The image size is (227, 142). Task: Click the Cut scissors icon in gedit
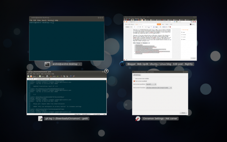[x=61, y=76]
